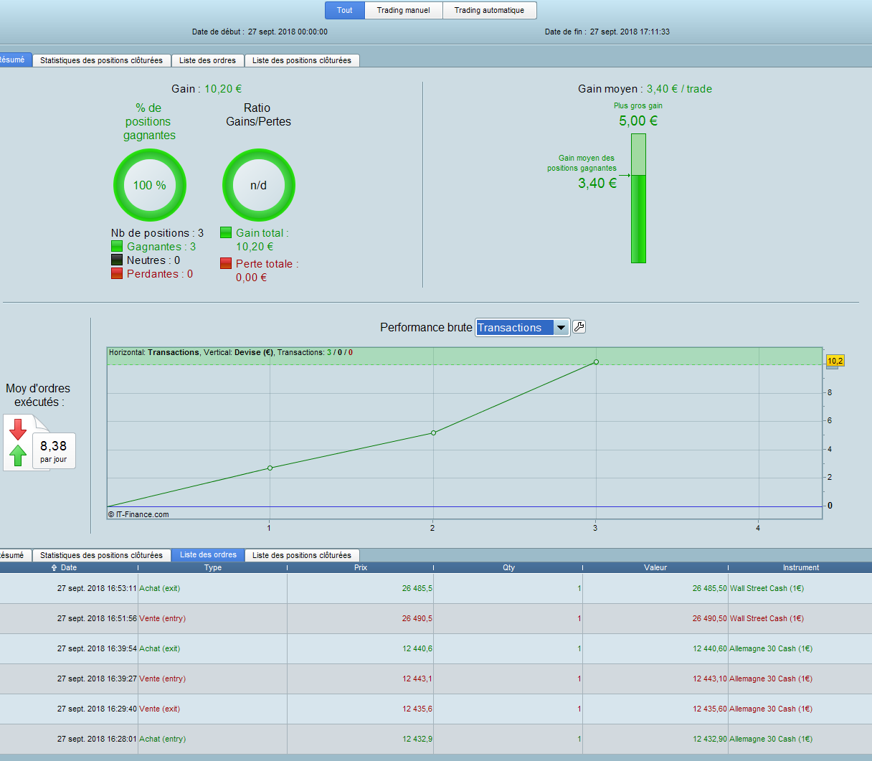Click the Prix column header
The width and height of the screenshot is (872, 761).
point(360,567)
